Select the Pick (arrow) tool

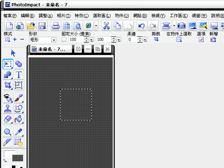13,53
